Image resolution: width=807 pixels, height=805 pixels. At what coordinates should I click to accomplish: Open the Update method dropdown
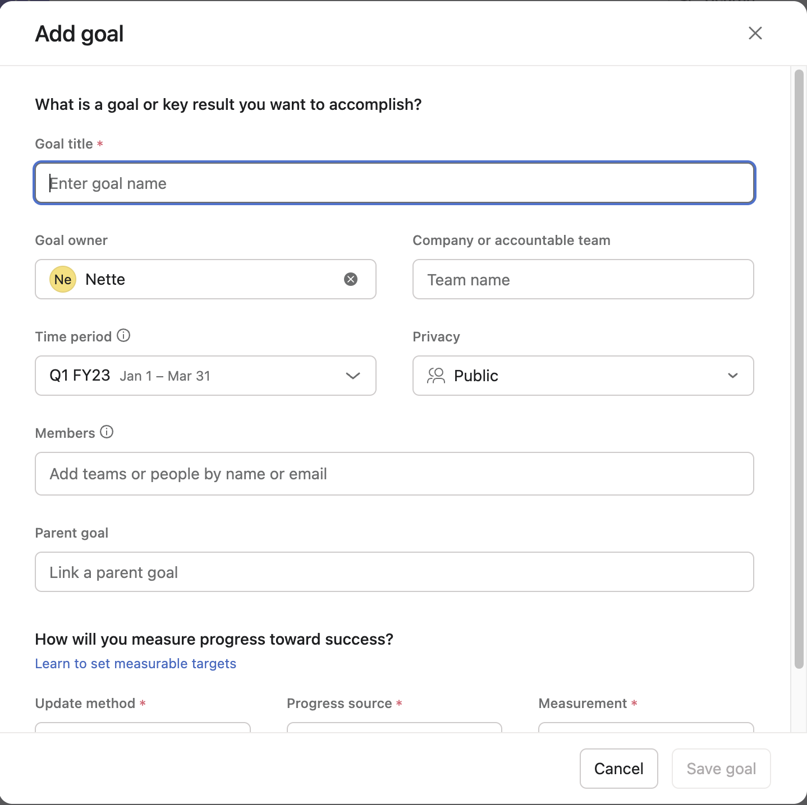(143, 727)
